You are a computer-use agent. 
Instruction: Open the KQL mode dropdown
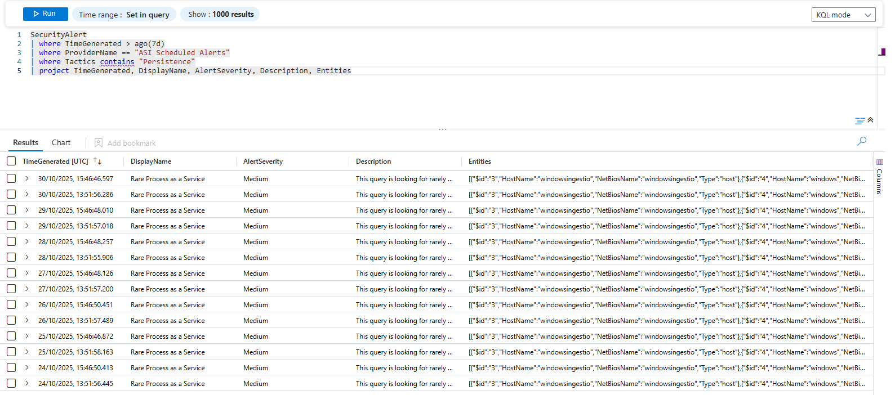tap(843, 15)
